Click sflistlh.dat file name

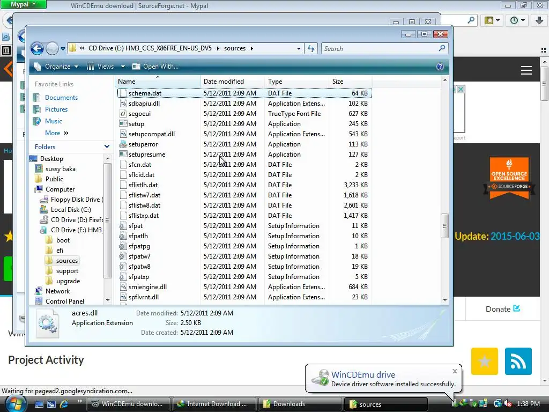143,185
